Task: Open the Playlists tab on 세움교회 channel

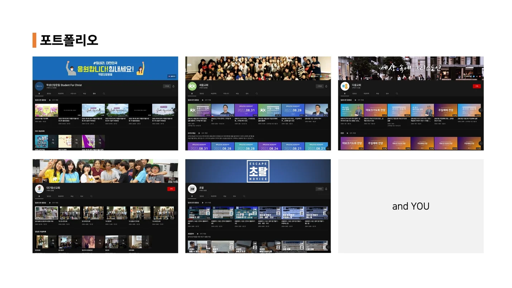Action: pyautogui.click(x=213, y=93)
